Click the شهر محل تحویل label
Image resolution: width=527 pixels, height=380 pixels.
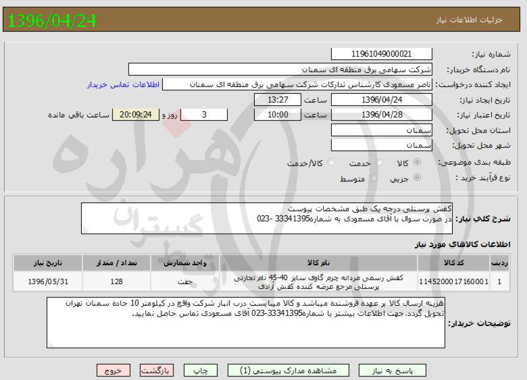(x=481, y=145)
